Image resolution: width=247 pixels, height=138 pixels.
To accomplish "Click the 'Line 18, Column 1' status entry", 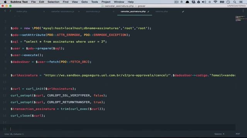I will pyautogui.click(x=14, y=134).
